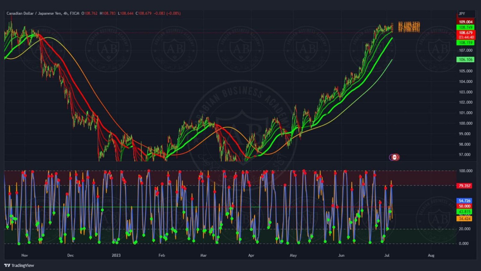The image size is (481, 271).
Task: Click the Mar label on the time axis
Action: [203, 255]
